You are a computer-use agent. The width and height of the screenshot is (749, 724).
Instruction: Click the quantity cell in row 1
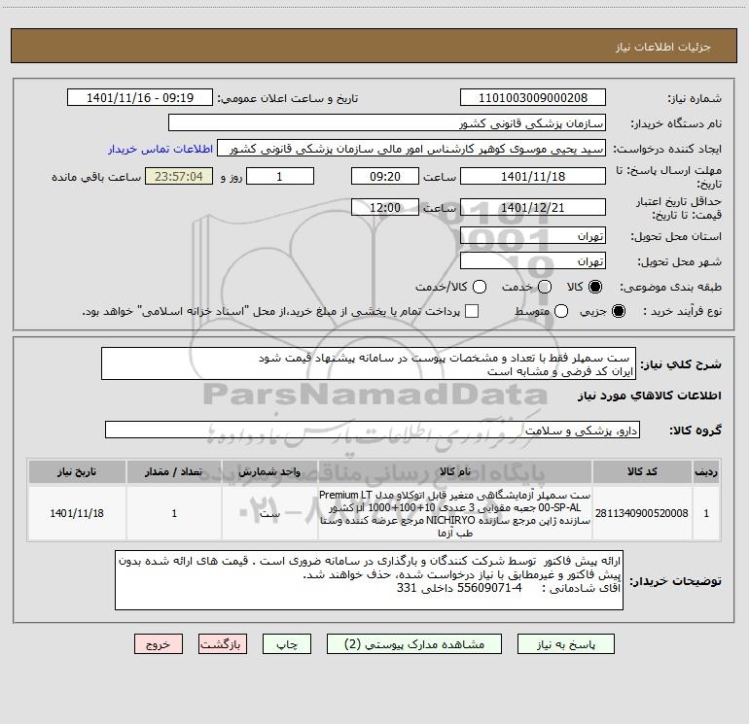tap(174, 513)
